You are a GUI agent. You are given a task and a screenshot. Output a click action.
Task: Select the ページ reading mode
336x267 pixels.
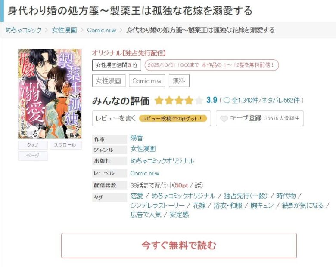point(33,156)
